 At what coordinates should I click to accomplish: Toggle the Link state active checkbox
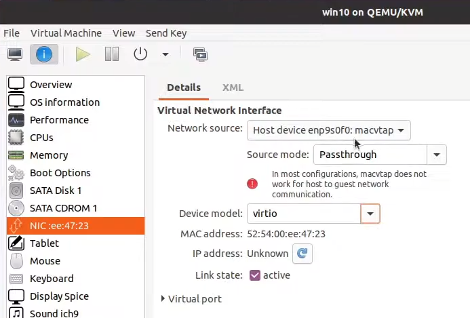click(x=255, y=275)
